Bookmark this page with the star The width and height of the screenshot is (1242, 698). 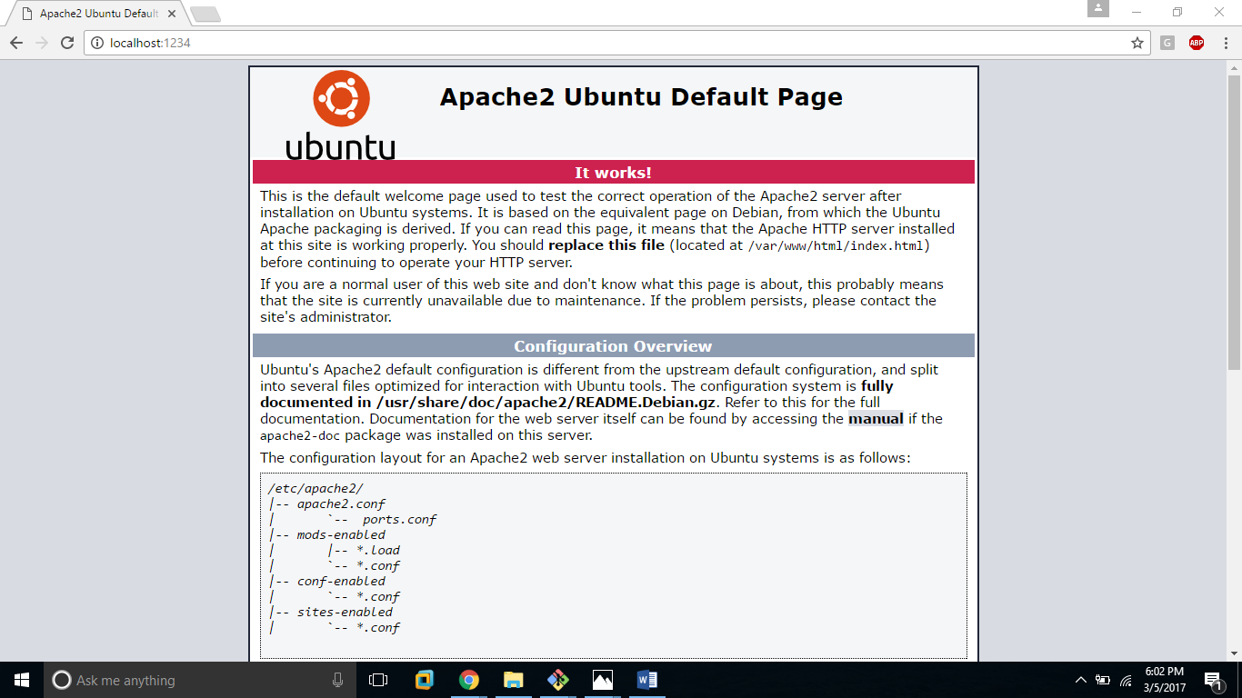1137,43
